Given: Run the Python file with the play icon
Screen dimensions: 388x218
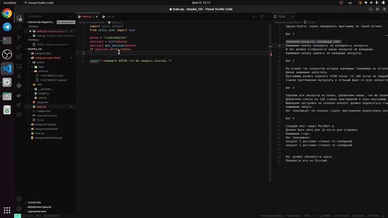Looking at the screenshot, I should click(x=253, y=16).
